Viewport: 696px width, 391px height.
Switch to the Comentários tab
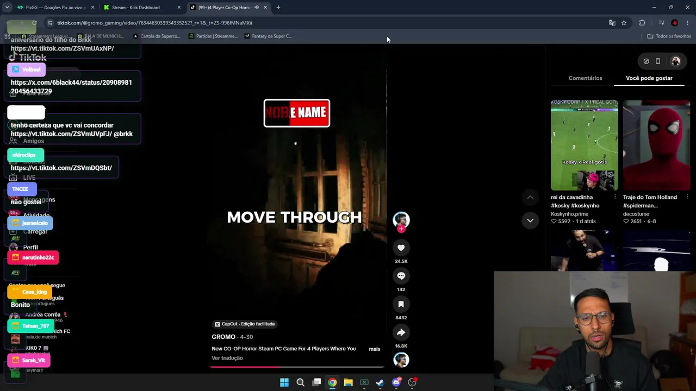click(585, 78)
